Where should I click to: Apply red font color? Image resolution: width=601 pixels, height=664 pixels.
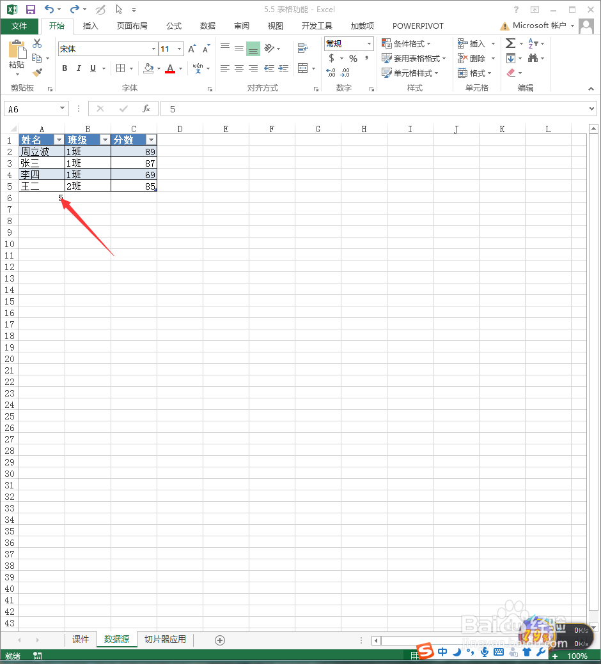tap(170, 68)
